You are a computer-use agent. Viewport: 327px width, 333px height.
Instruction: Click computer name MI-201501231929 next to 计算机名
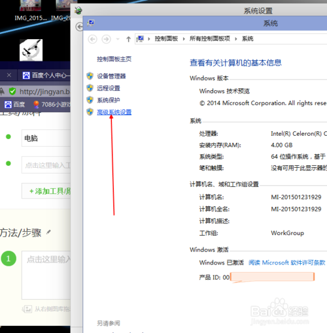296,197
